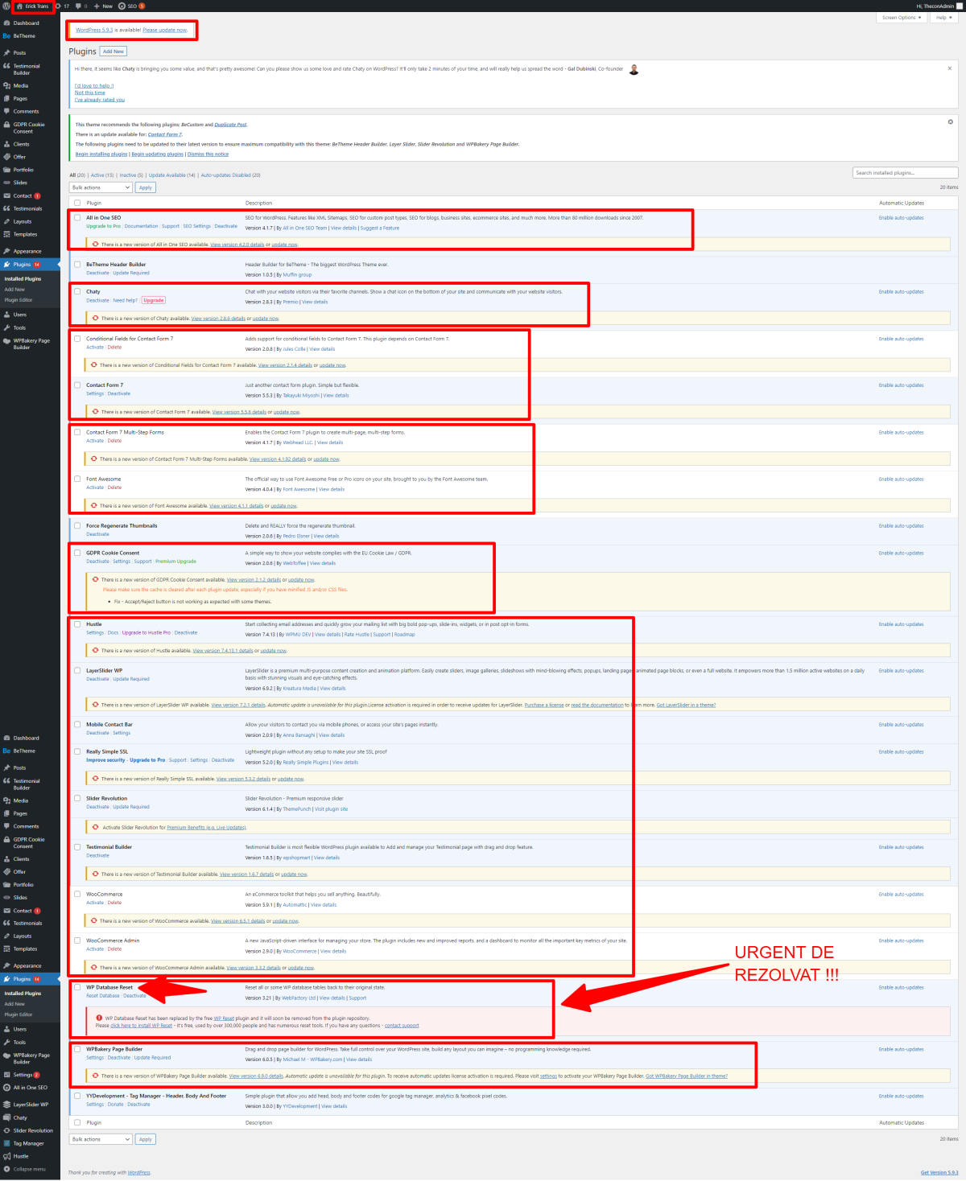Tick the WP Database Reset checkbox

pos(77,987)
